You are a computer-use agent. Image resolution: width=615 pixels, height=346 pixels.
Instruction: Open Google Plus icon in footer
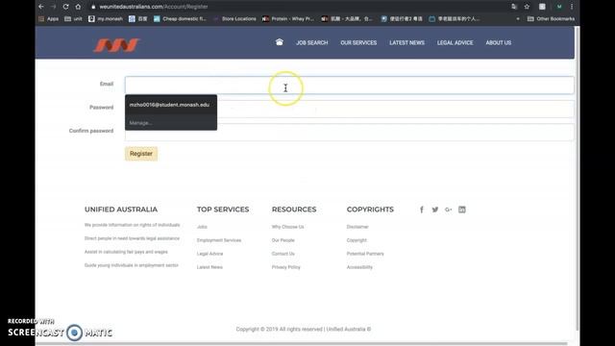[449, 210]
